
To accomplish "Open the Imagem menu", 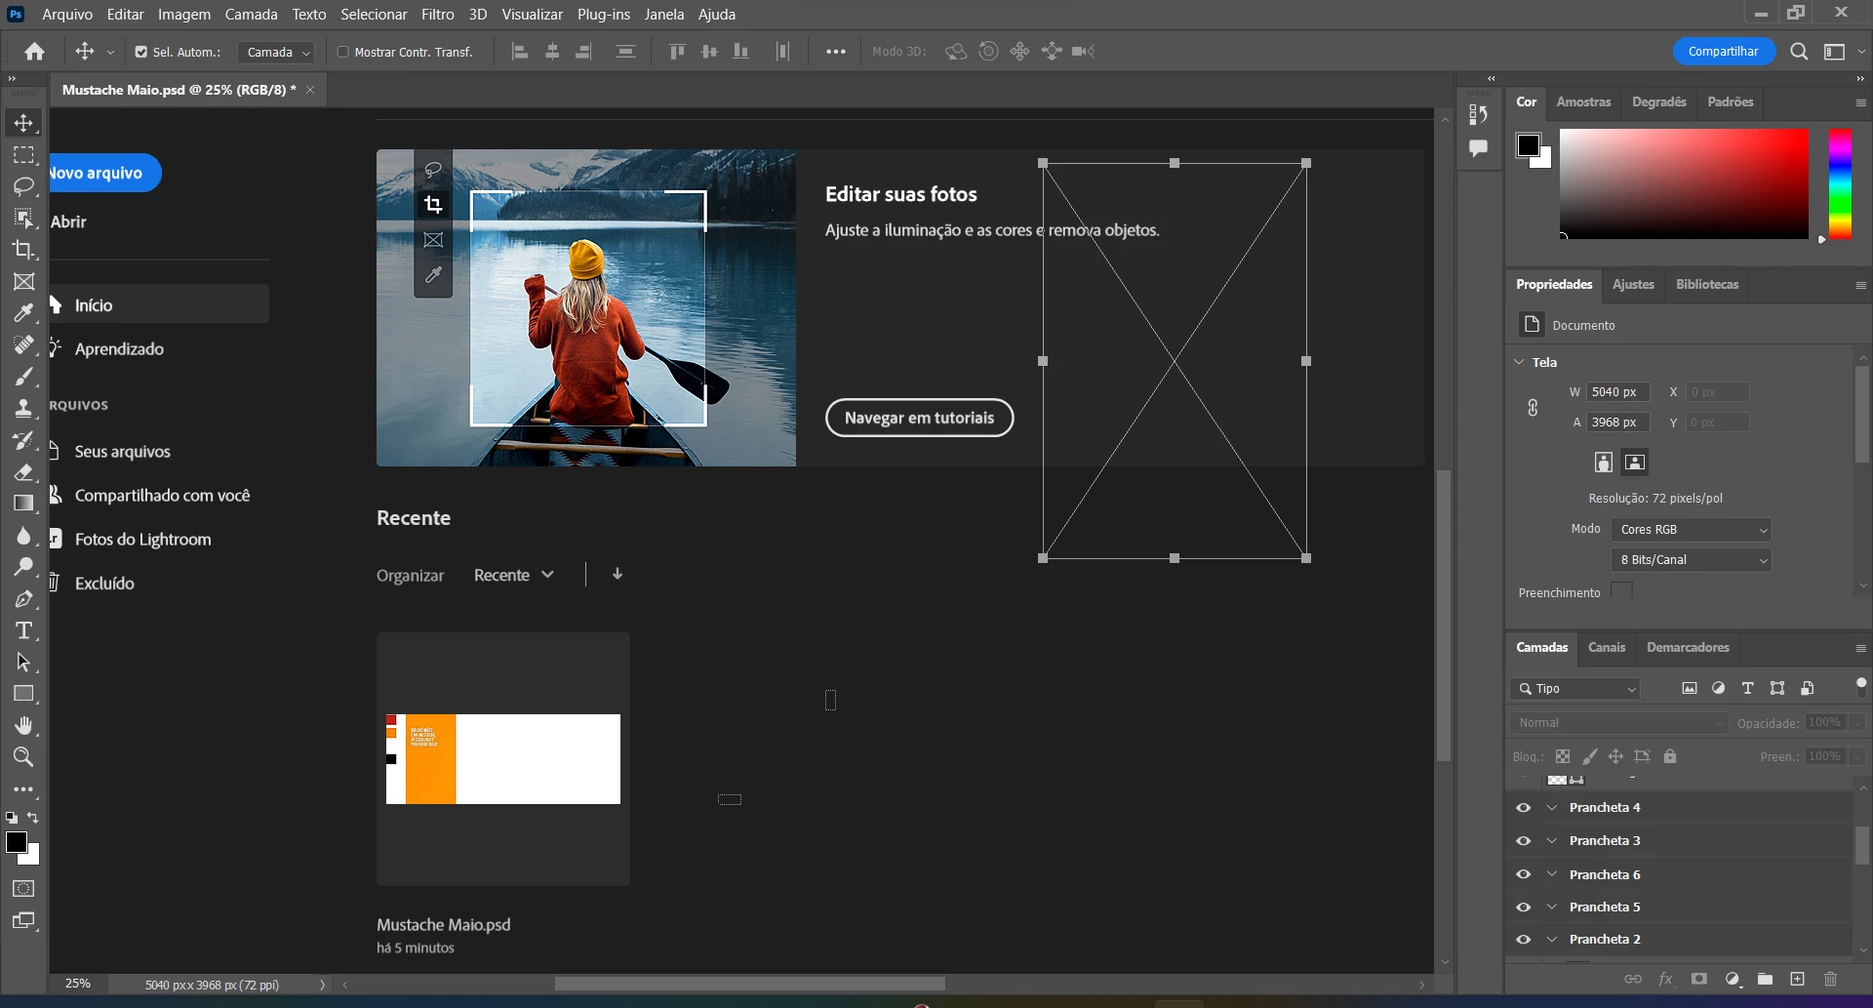I will click(x=184, y=15).
